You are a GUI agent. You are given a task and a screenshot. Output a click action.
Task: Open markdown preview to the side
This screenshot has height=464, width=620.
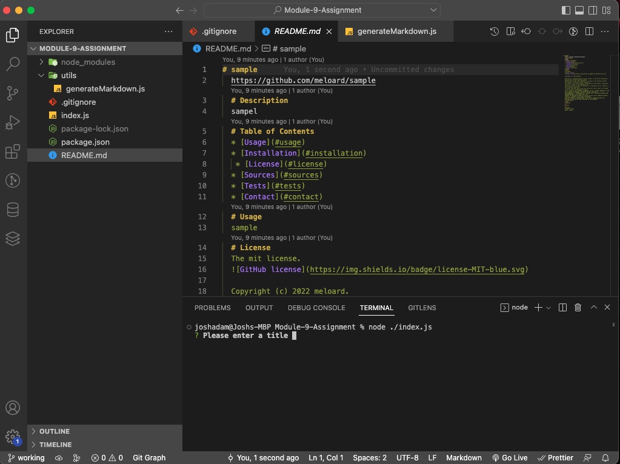click(x=510, y=31)
